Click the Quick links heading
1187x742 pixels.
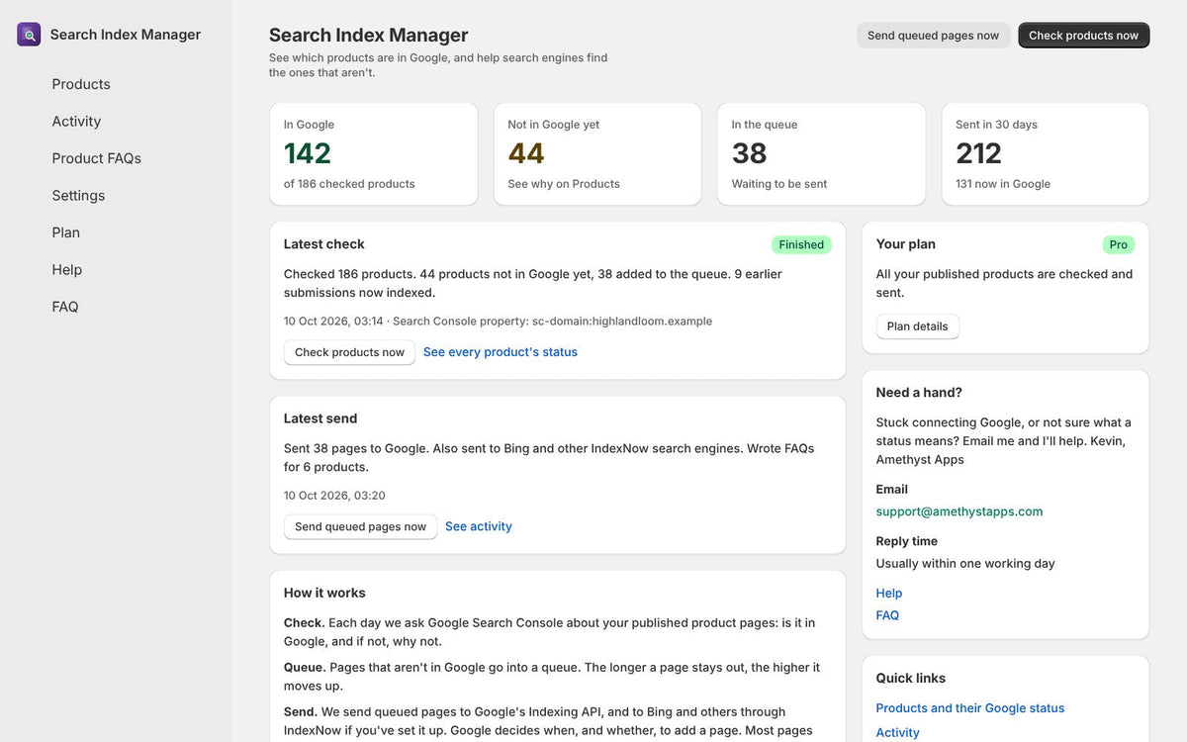911,679
